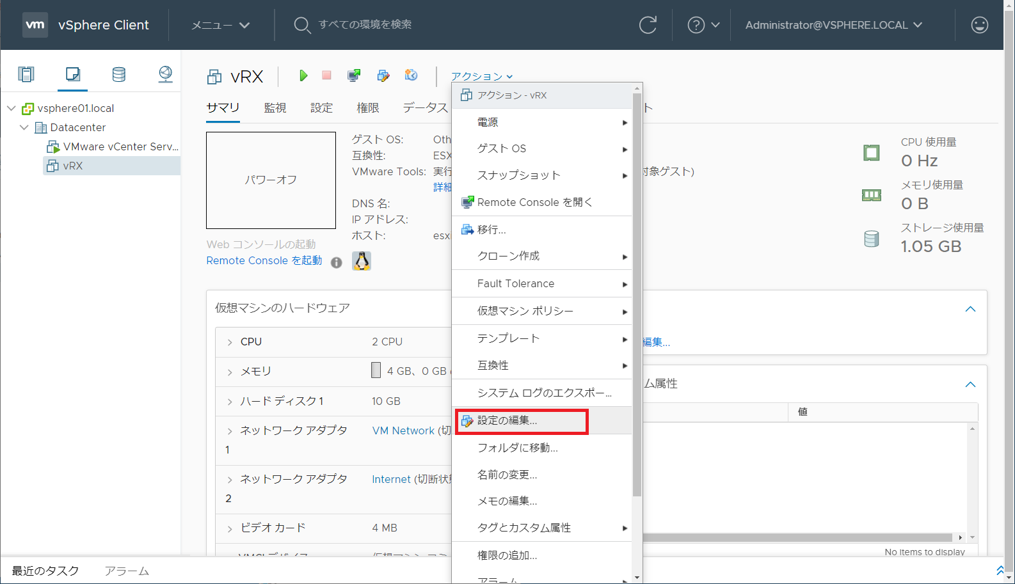Open the 最近のタスク tab
This screenshot has width=1015, height=584.
coord(45,571)
